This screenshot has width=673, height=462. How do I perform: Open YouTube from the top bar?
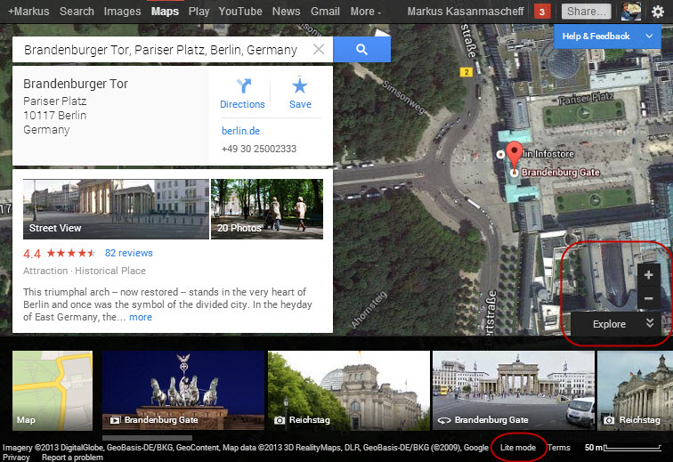click(x=240, y=12)
